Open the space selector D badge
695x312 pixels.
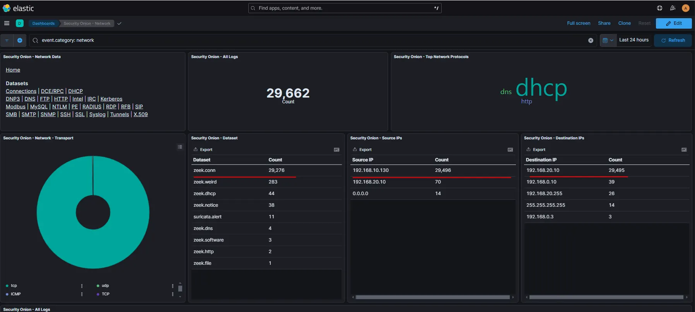point(19,23)
